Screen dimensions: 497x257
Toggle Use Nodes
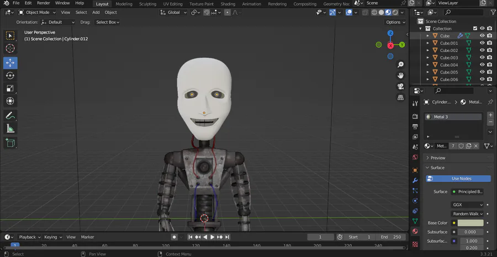click(458, 179)
